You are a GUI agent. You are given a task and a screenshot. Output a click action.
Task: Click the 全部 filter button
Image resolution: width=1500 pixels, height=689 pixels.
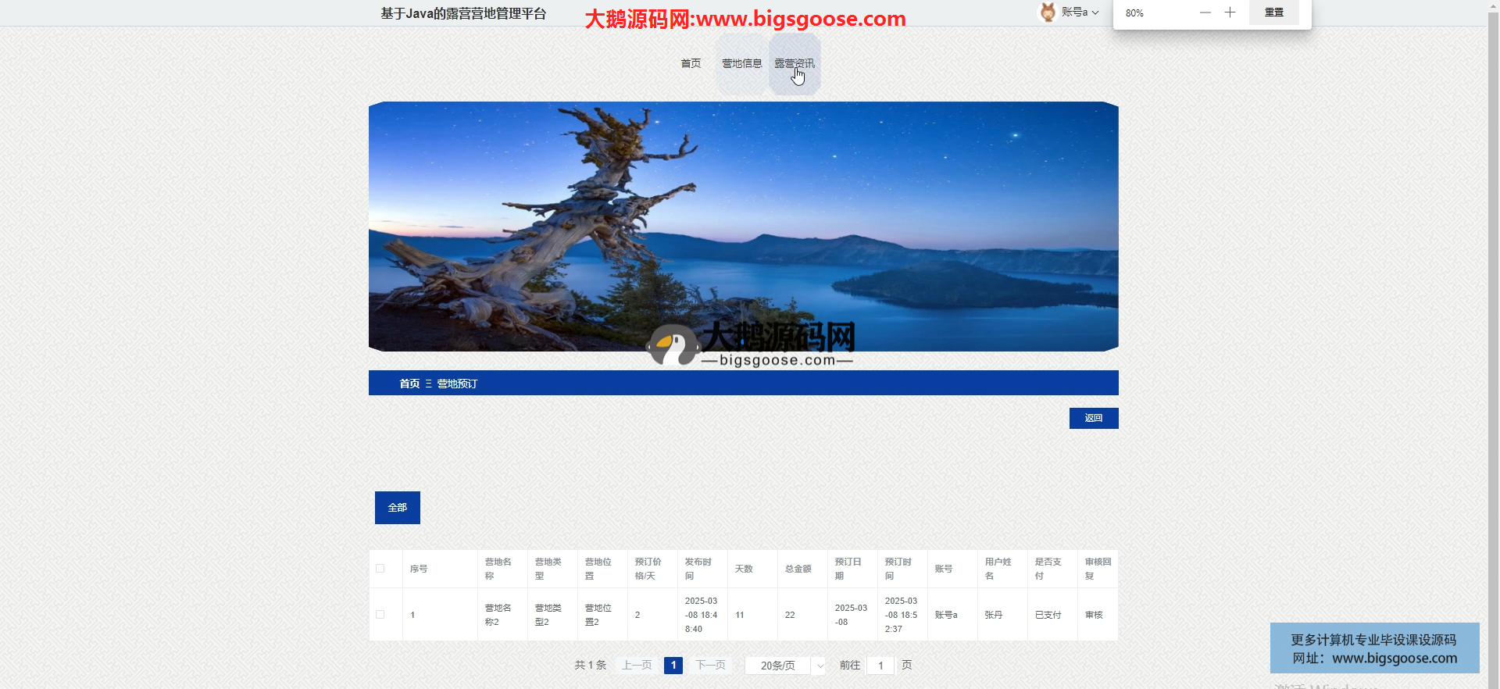click(397, 508)
